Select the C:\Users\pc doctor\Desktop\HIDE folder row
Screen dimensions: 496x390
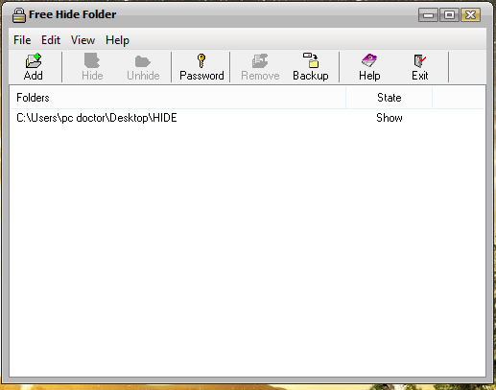(248, 118)
